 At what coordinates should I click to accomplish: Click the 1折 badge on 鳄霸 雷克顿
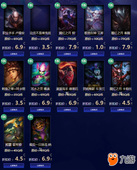[x=4, y=117]
